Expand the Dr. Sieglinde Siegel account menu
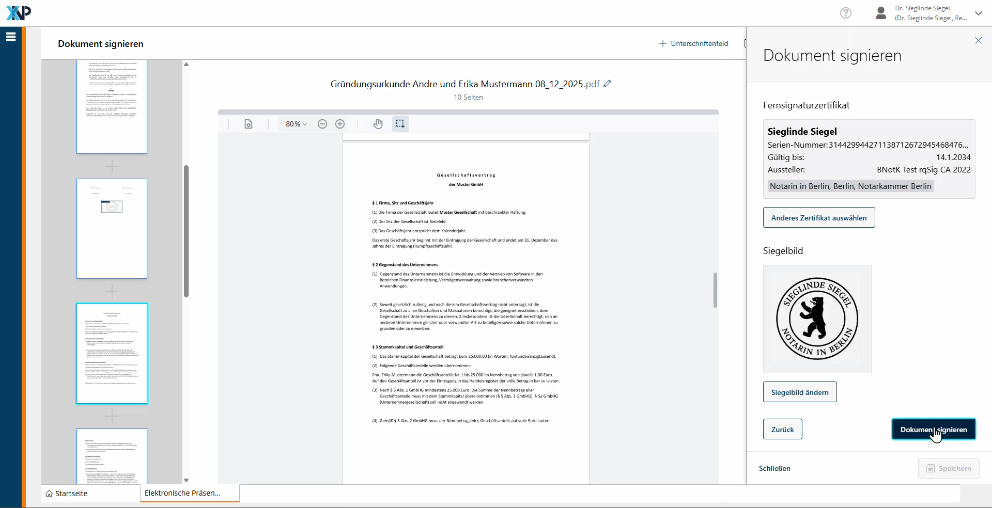The image size is (992, 508). tap(978, 13)
